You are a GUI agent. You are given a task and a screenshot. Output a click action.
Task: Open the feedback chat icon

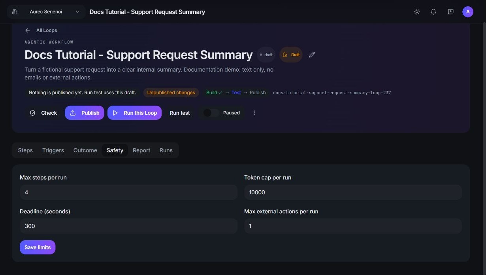point(450,12)
